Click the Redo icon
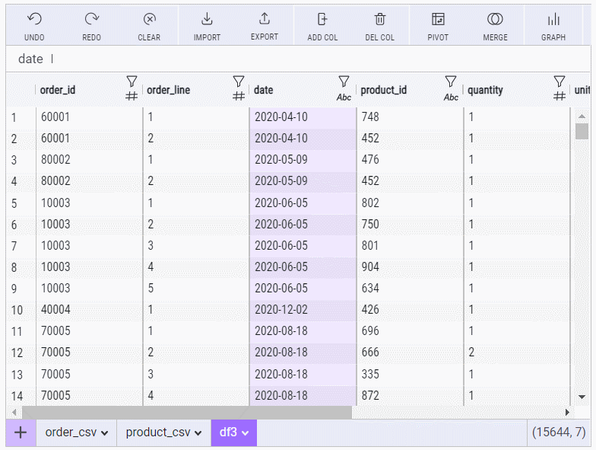This screenshot has width=596, height=450. pos(92,20)
